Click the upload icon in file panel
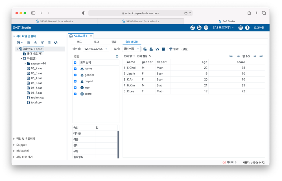The image size is (282, 181). click(x=42, y=43)
